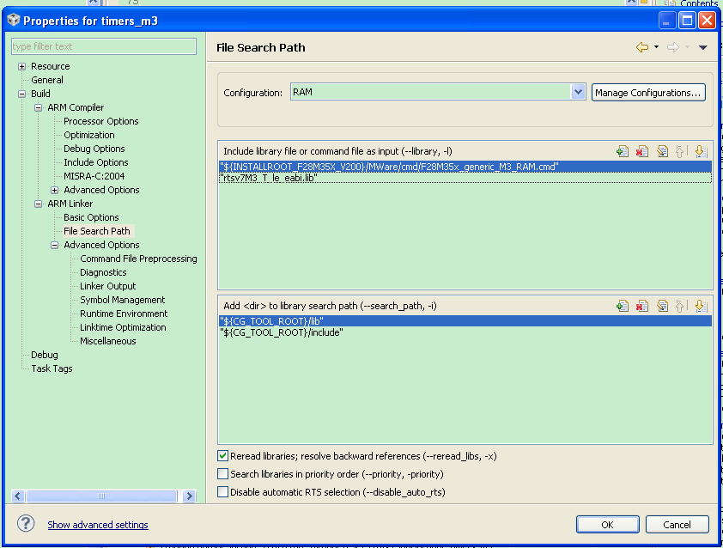Select Resource tree label
The height and width of the screenshot is (548, 723).
click(x=51, y=66)
